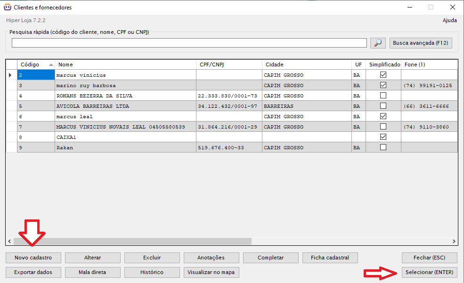Click the magnifying glass search icon
This screenshot has height=283, width=464.
pyautogui.click(x=378, y=43)
